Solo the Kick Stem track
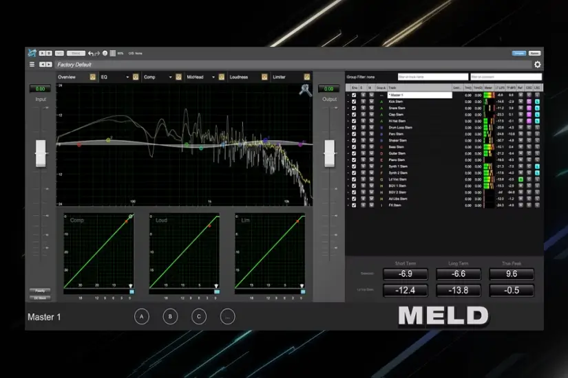The width and height of the screenshot is (568, 378). pyautogui.click(x=363, y=102)
